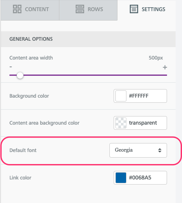This screenshot has height=203, width=182.
Task: Click the middle of the purple width slider track
Action: [x=88, y=75]
